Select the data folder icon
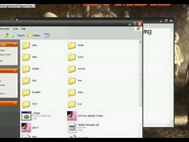The image size is (189, 142). (x=26, y=57)
